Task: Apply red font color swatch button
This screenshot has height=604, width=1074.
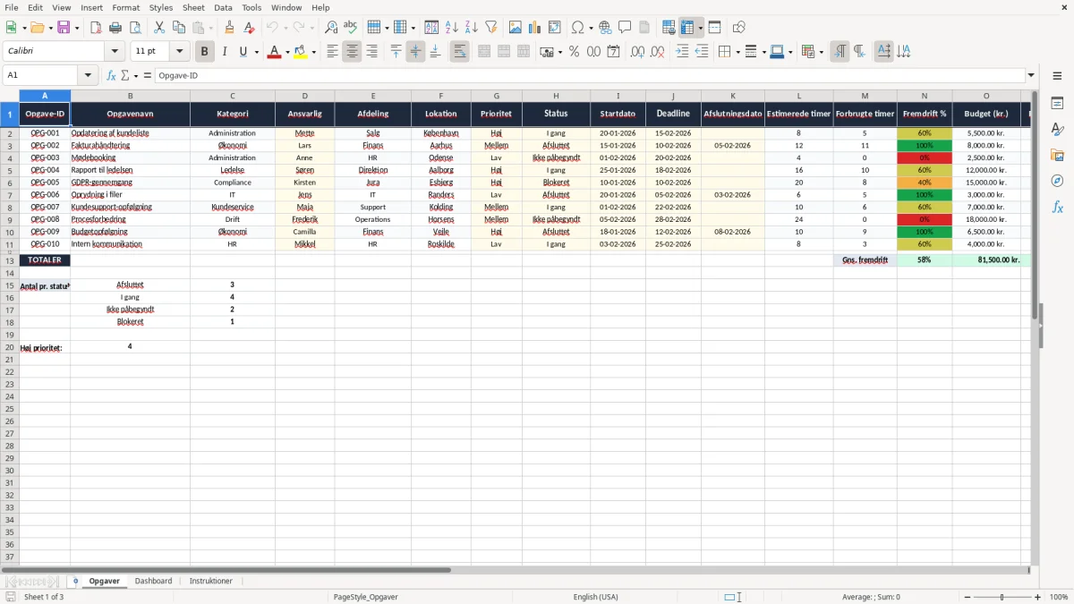Action: click(274, 52)
